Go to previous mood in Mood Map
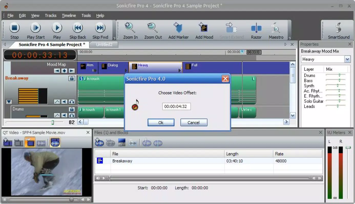Viewport: 355px width, 204px height. [x=57, y=71]
